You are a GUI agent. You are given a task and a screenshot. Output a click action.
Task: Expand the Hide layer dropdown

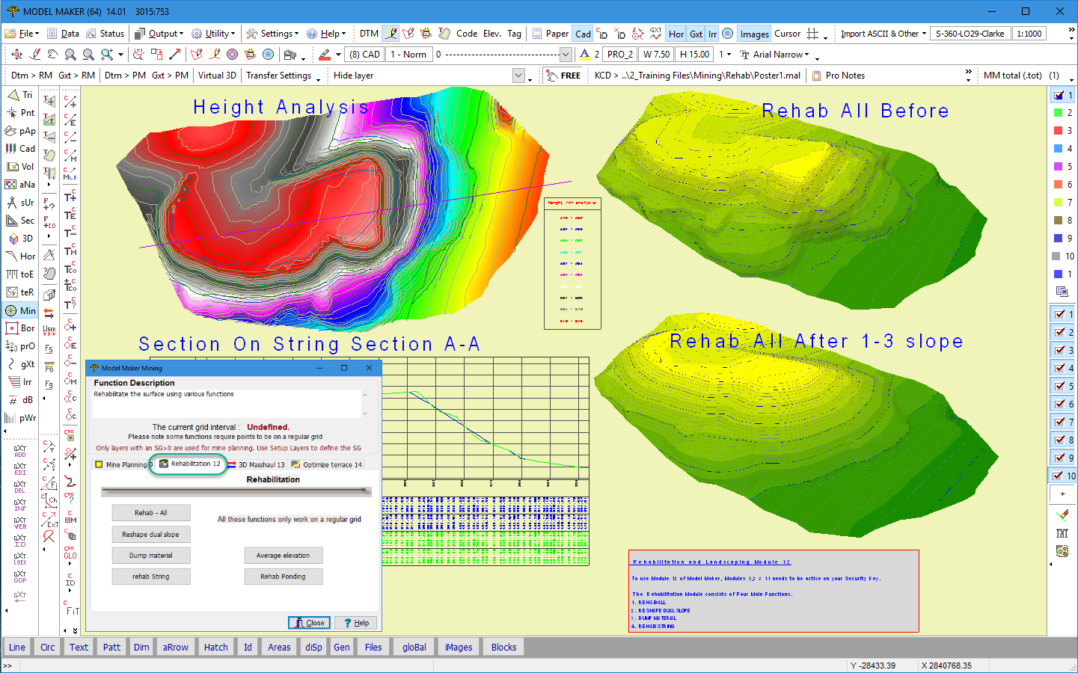518,76
